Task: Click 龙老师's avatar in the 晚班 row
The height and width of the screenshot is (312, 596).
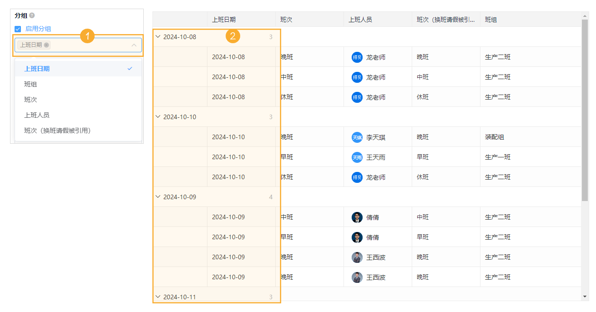Action: [357, 57]
